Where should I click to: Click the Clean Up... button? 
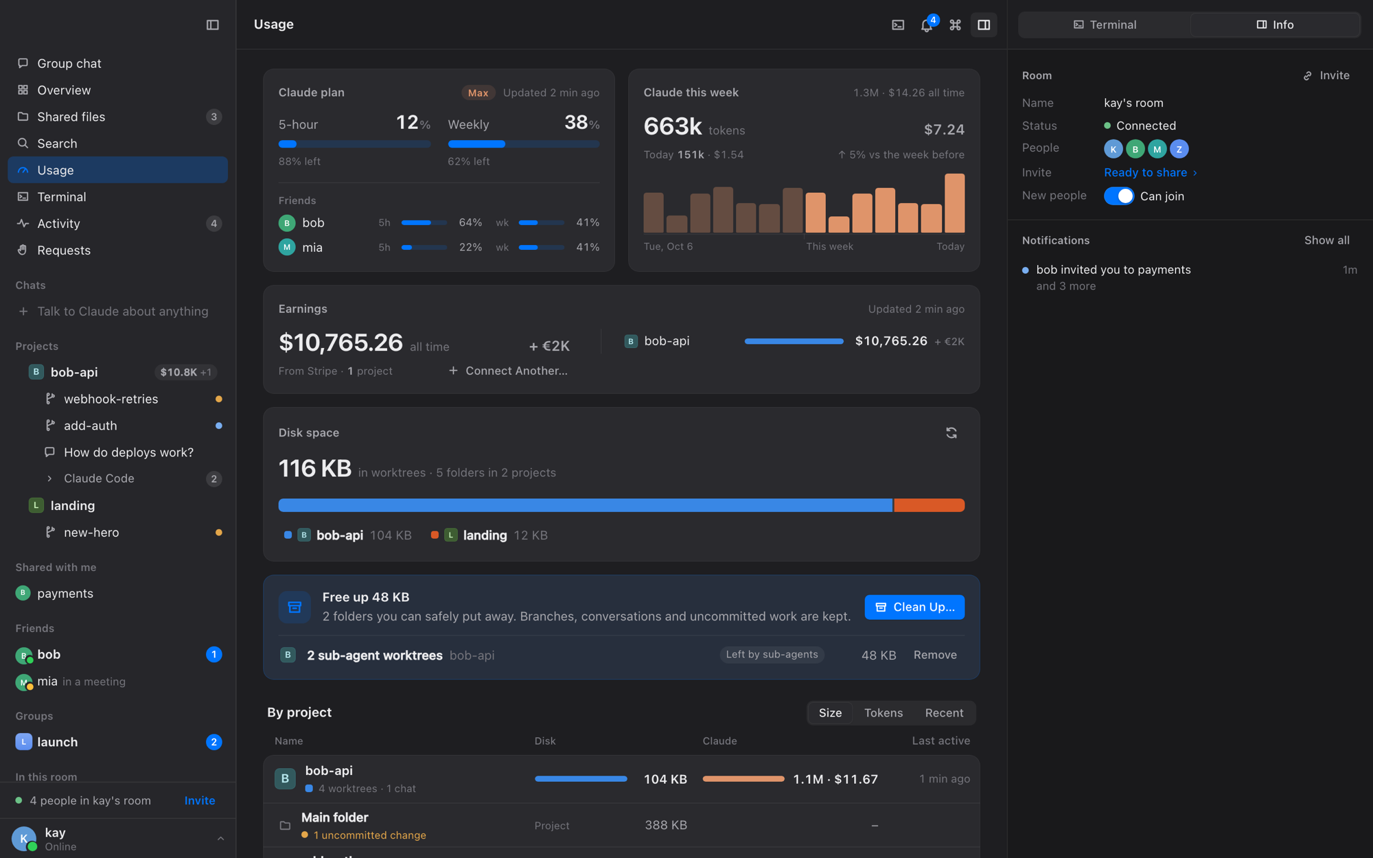(914, 607)
